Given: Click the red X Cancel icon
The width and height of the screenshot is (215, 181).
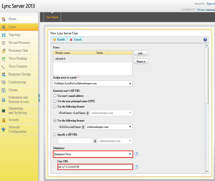Looking at the screenshot, I should click(x=71, y=40).
